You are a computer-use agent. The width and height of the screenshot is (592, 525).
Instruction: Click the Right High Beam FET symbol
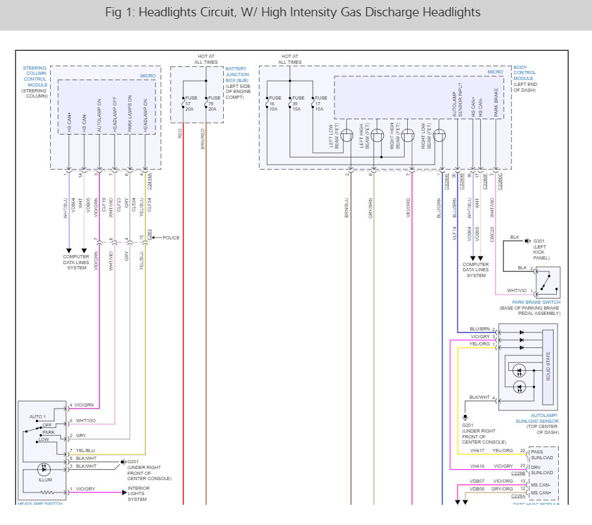[x=408, y=135]
